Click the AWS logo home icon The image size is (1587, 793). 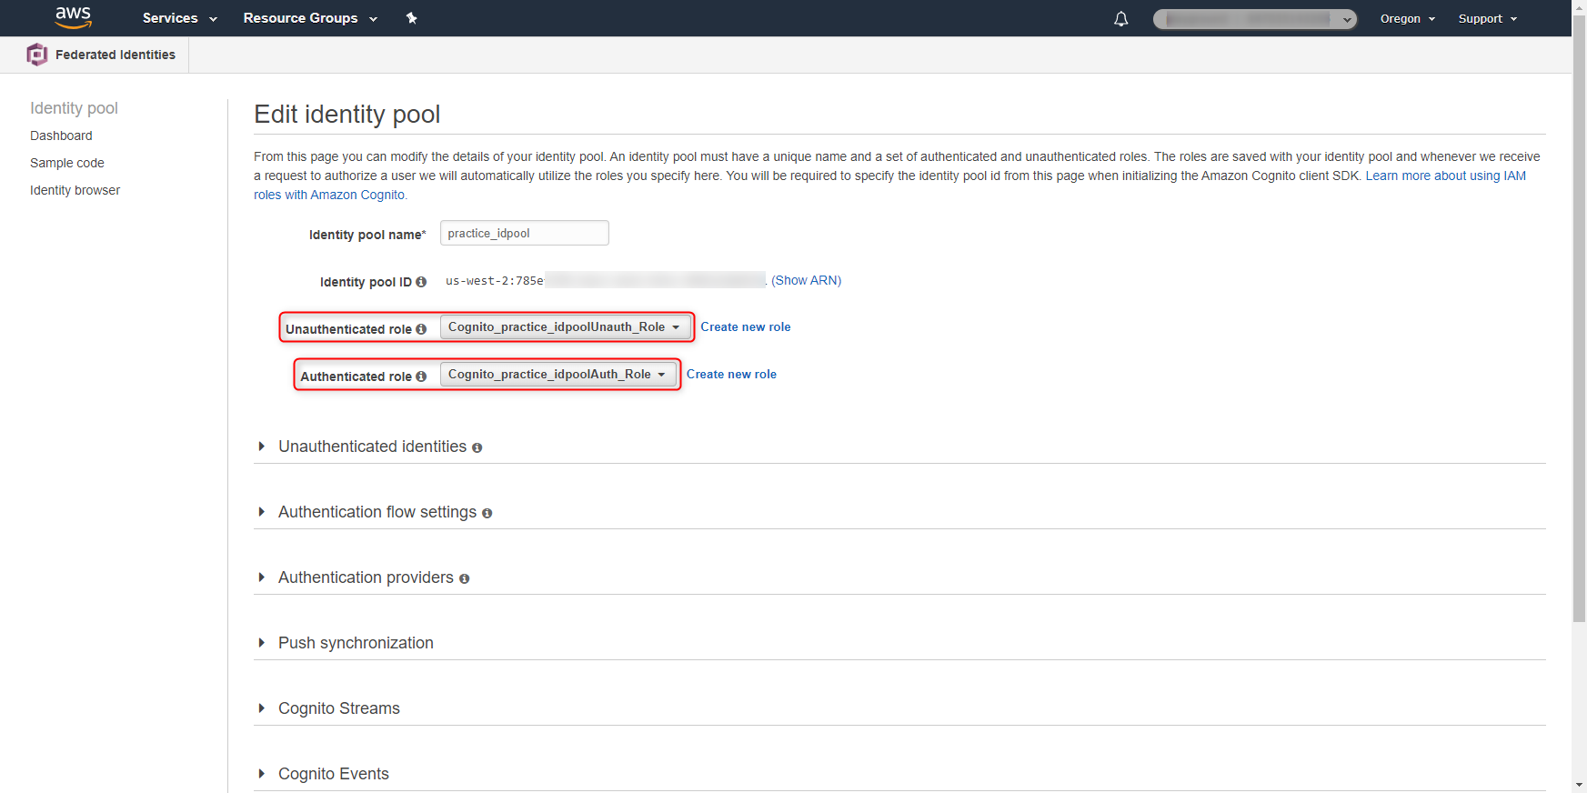[73, 17]
